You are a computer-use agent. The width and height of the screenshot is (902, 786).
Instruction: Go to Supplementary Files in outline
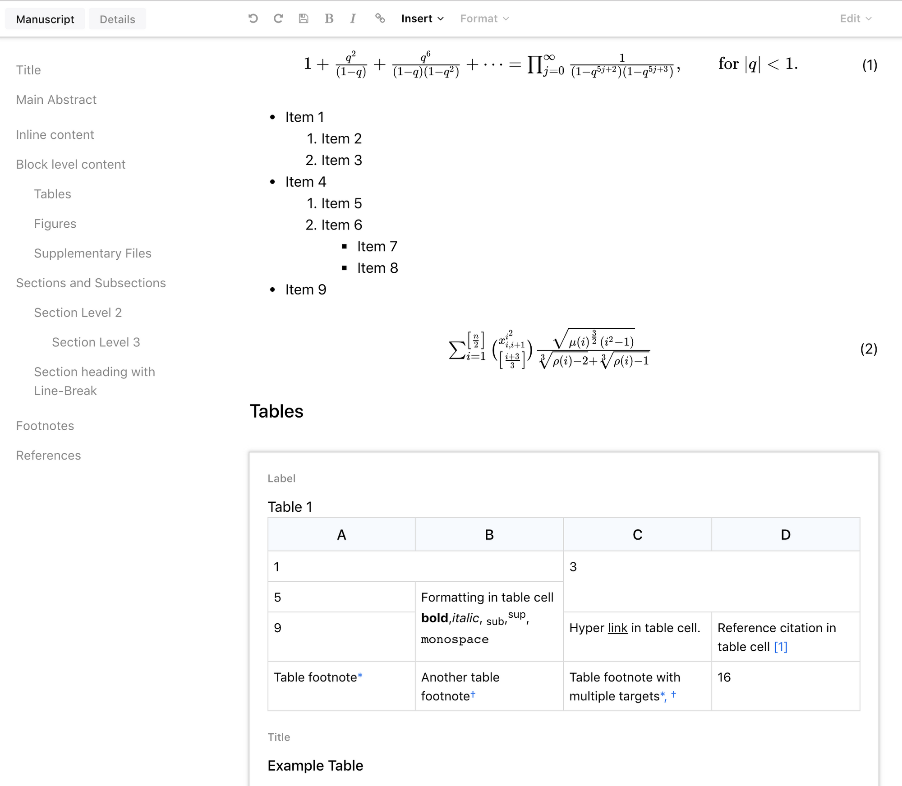click(x=92, y=253)
